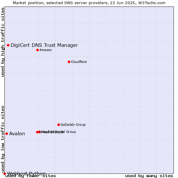
Task: Click the Avalon red data point
Action: click(7, 134)
